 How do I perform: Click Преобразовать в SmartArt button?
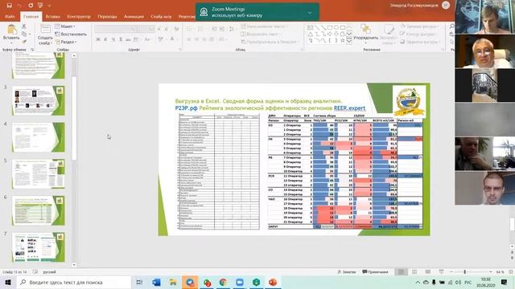click(x=270, y=42)
